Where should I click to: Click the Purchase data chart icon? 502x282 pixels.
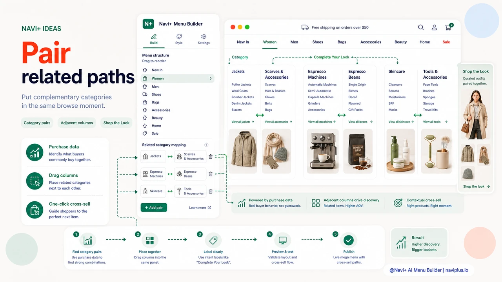pos(35,152)
